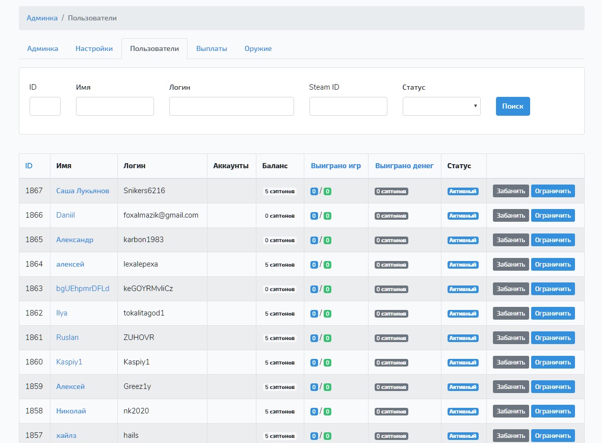The height and width of the screenshot is (443, 602).
Task: Restrict user 1863 with Ограничить
Action: point(553,289)
